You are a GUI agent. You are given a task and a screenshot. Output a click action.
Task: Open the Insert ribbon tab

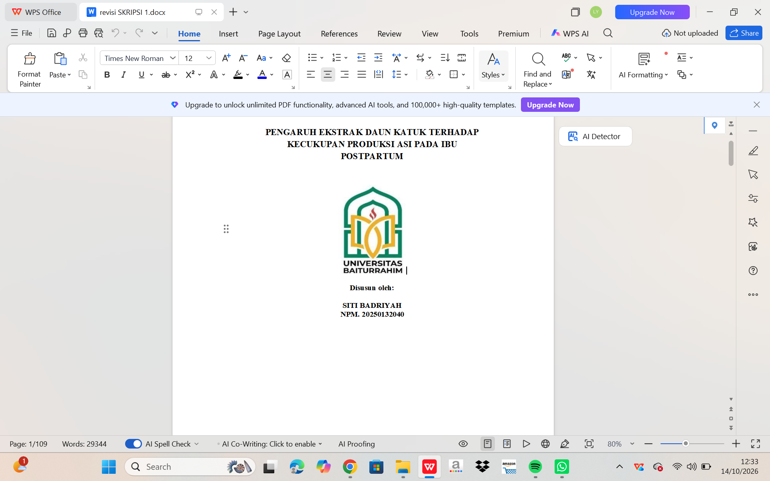click(228, 34)
